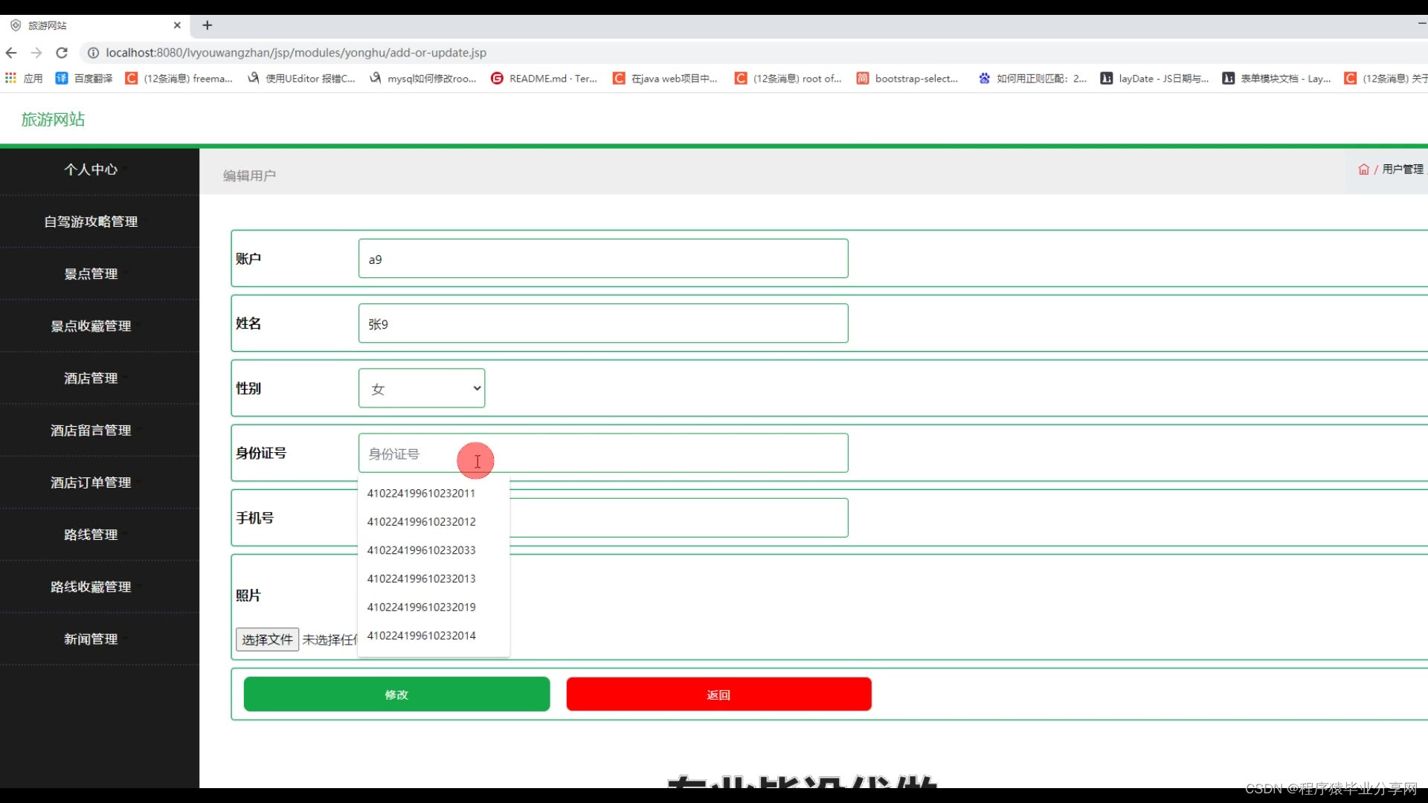Click the site info icon in address bar

[93, 53]
